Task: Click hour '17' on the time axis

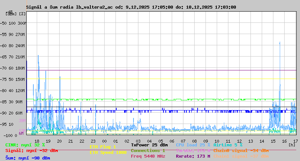Action: tap(295, 141)
